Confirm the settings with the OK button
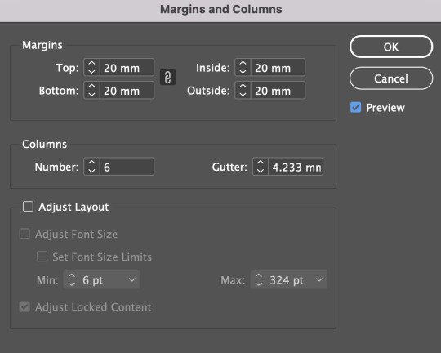 click(391, 47)
